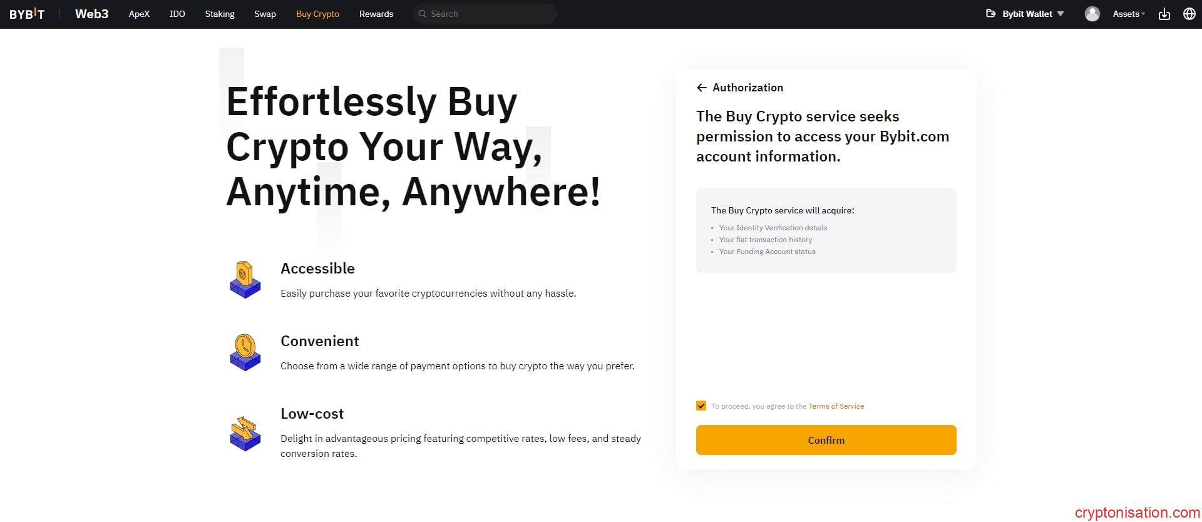This screenshot has height=522, width=1202.
Task: Go to the Swap page
Action: click(265, 14)
